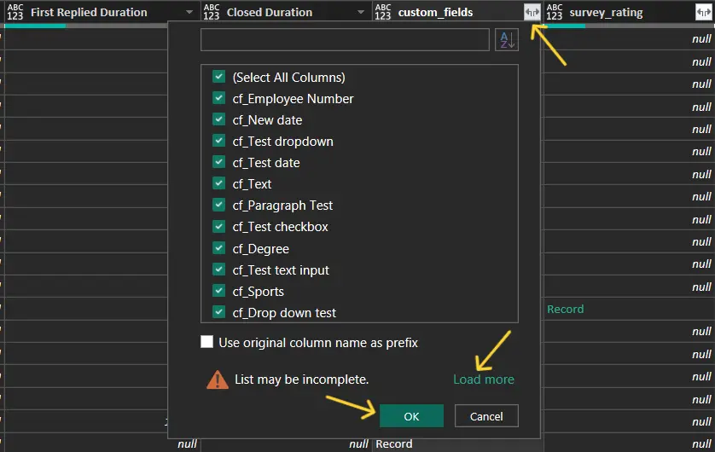
Task: Select the First Replied Duration column header
Action: tap(89, 12)
